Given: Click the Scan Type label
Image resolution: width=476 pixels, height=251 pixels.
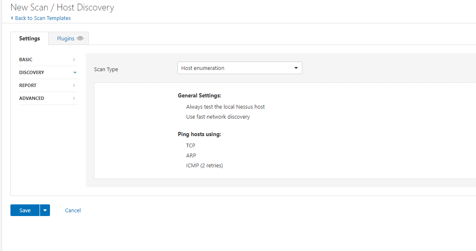Looking at the screenshot, I should 106,69.
